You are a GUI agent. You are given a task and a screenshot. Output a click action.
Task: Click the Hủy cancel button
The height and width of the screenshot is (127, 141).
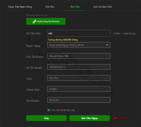click(46, 118)
